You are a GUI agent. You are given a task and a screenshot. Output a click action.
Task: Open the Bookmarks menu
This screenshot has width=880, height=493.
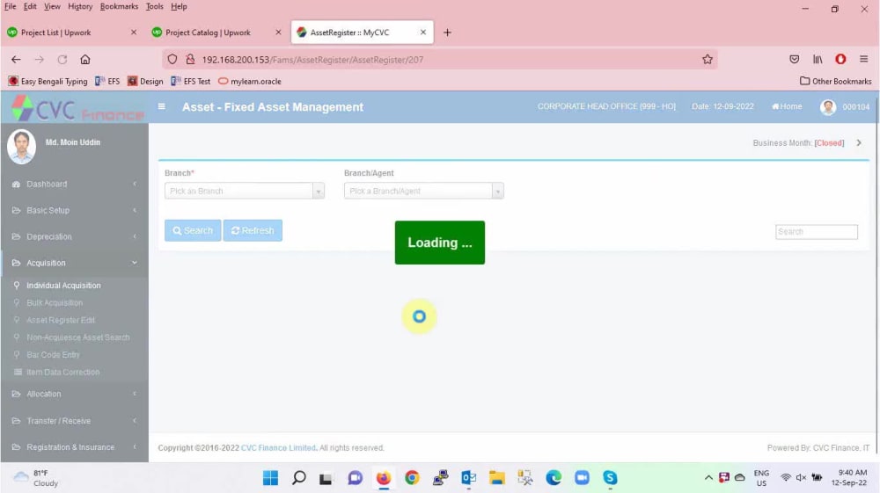point(119,7)
